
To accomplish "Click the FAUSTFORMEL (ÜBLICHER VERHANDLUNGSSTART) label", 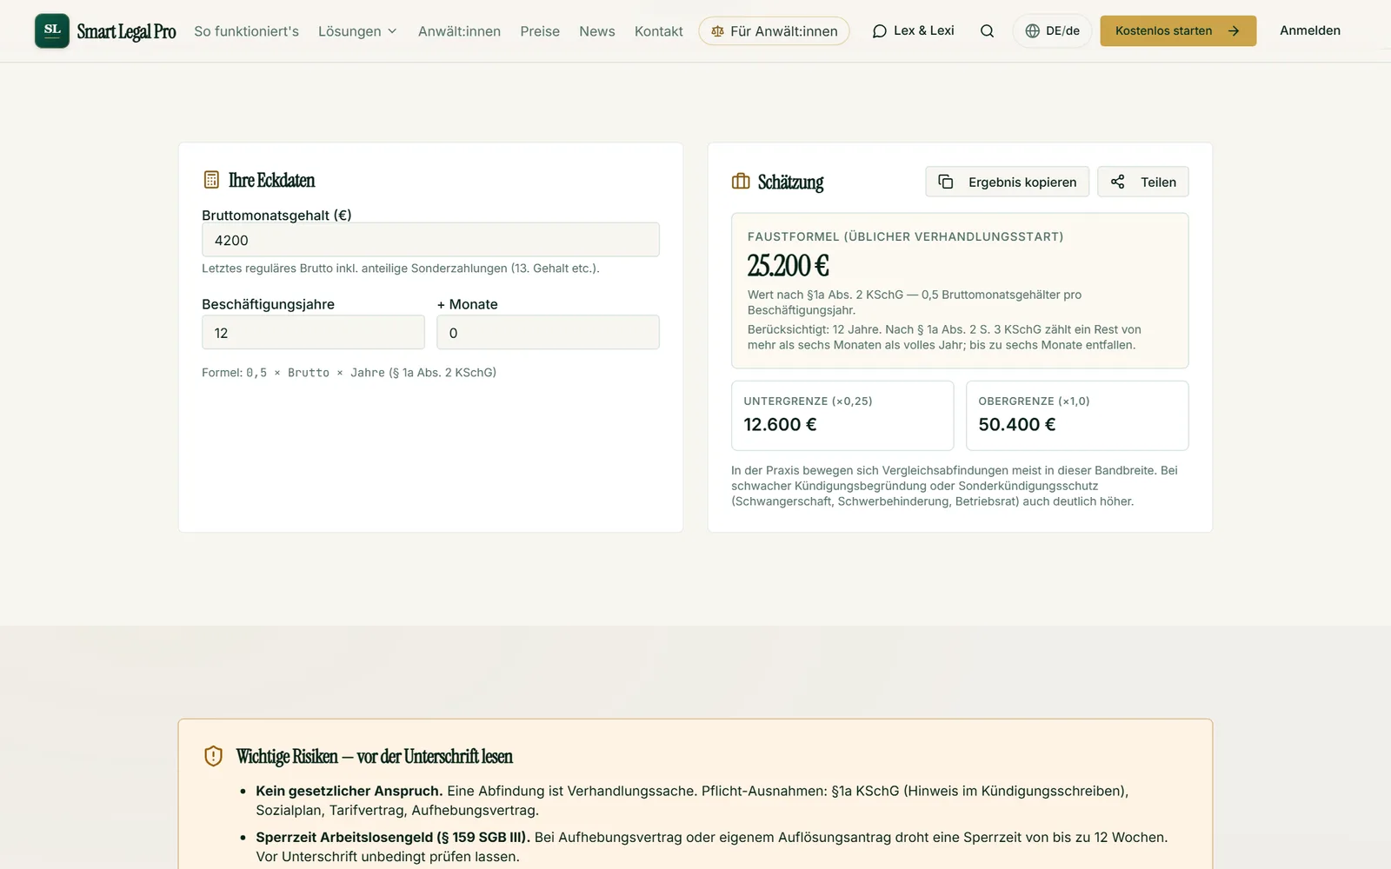I will (x=905, y=236).
